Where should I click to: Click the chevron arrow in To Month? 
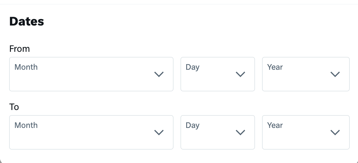[x=159, y=132]
